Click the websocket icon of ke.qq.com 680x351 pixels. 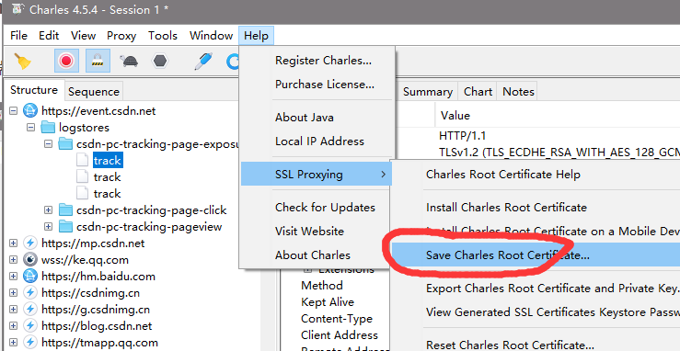(x=30, y=260)
